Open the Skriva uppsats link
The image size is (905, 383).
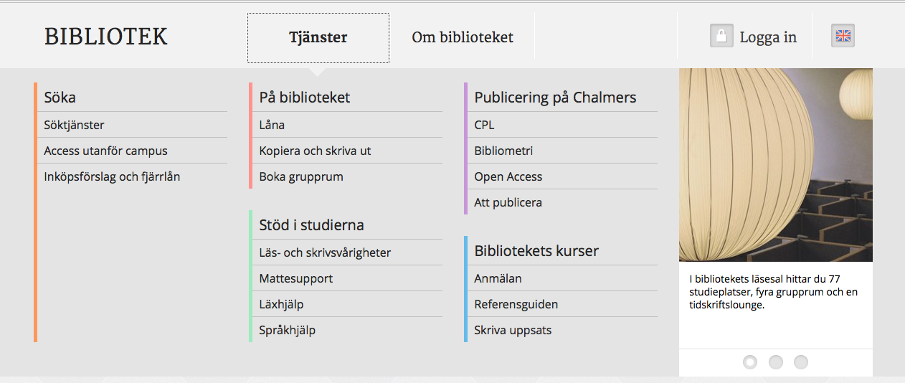pos(513,330)
